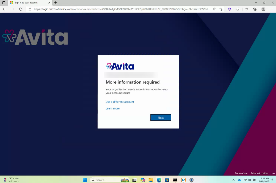Image resolution: width=276 pixels, height=183 pixels.
Task: Open browser Collections
Action: coord(255,9)
